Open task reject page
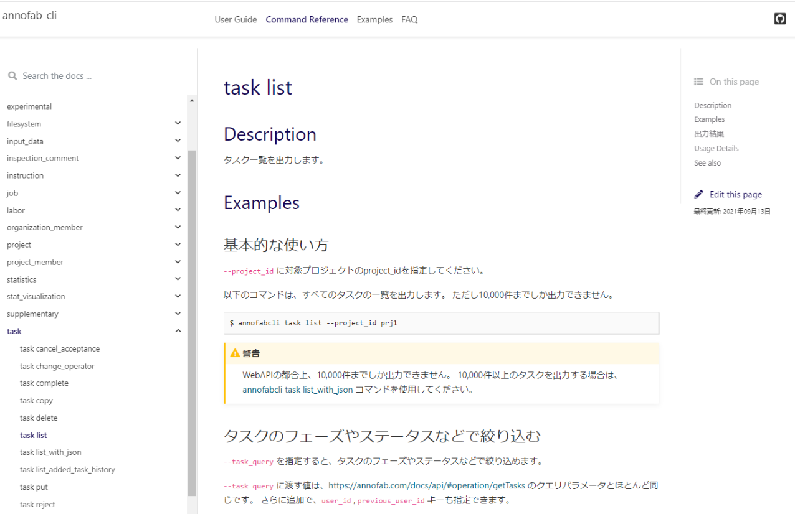Image resolution: width=795 pixels, height=514 pixels. click(x=37, y=504)
